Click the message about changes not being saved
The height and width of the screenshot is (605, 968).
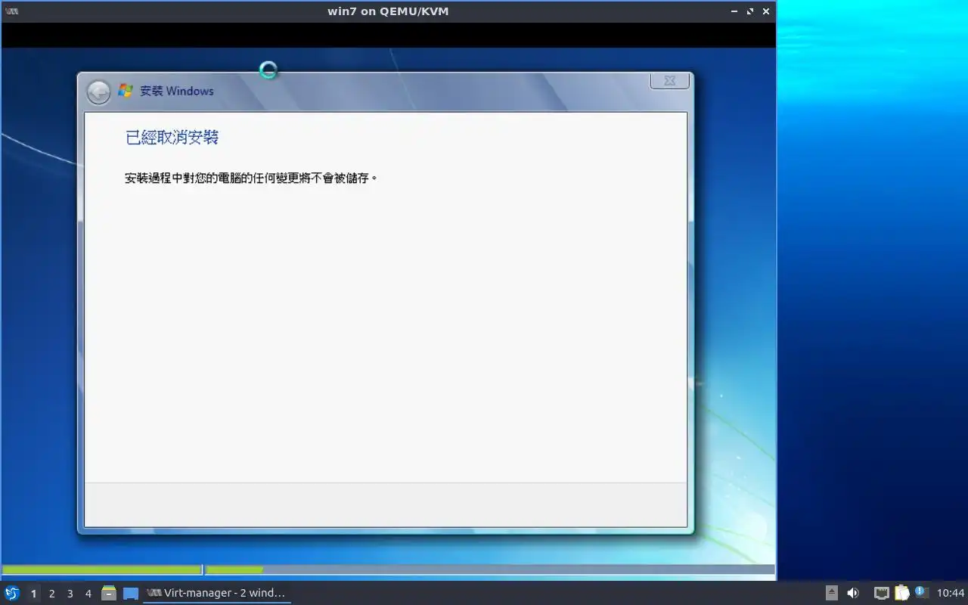tap(251, 178)
